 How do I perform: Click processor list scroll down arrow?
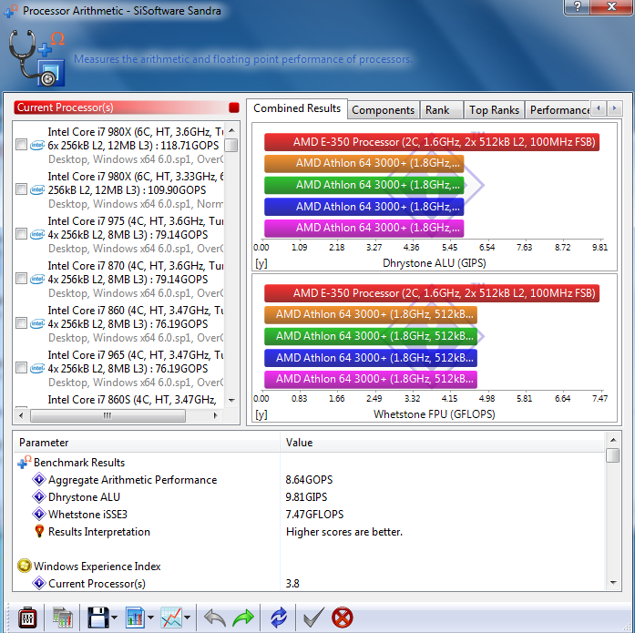(x=231, y=401)
